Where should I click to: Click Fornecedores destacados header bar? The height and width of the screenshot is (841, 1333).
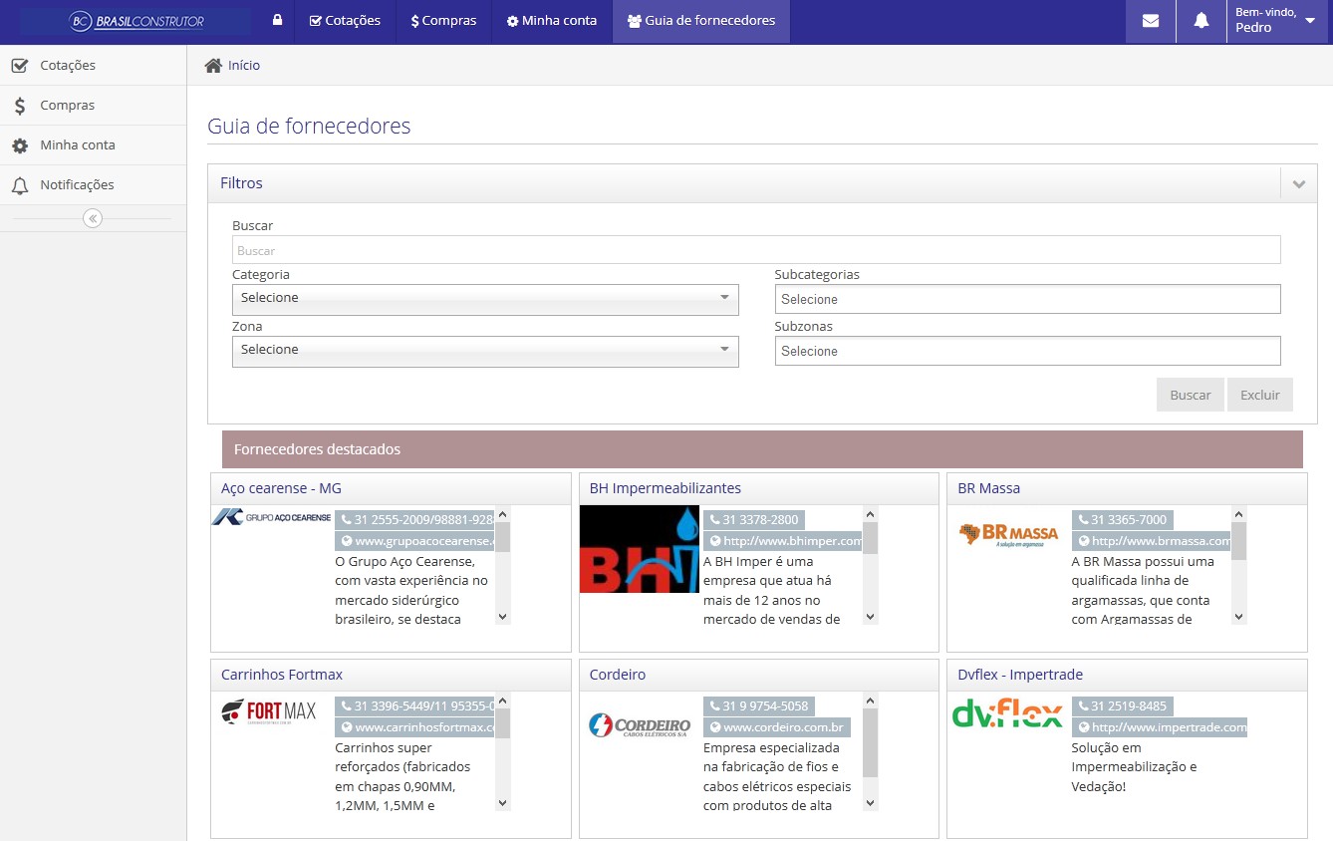(x=762, y=449)
